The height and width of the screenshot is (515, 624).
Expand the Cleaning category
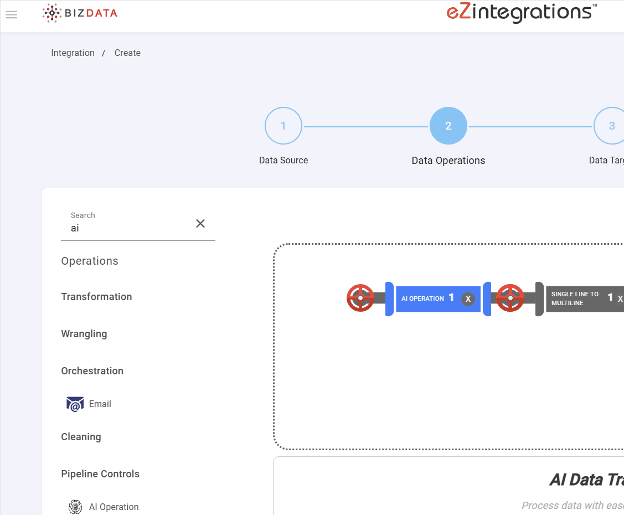coord(81,437)
